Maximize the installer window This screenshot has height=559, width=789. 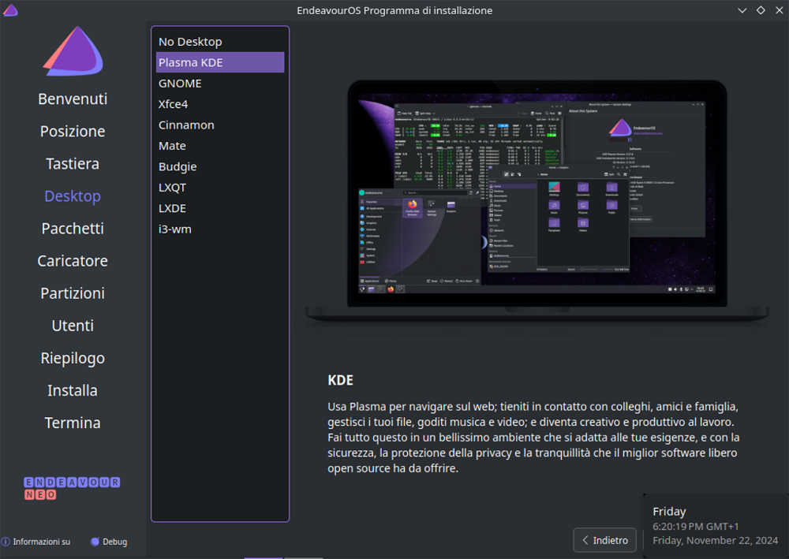click(x=761, y=10)
